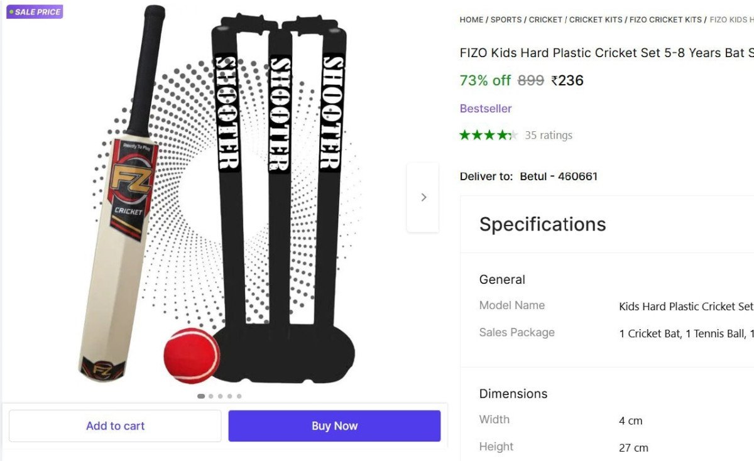Click the star rating icons

pos(488,135)
